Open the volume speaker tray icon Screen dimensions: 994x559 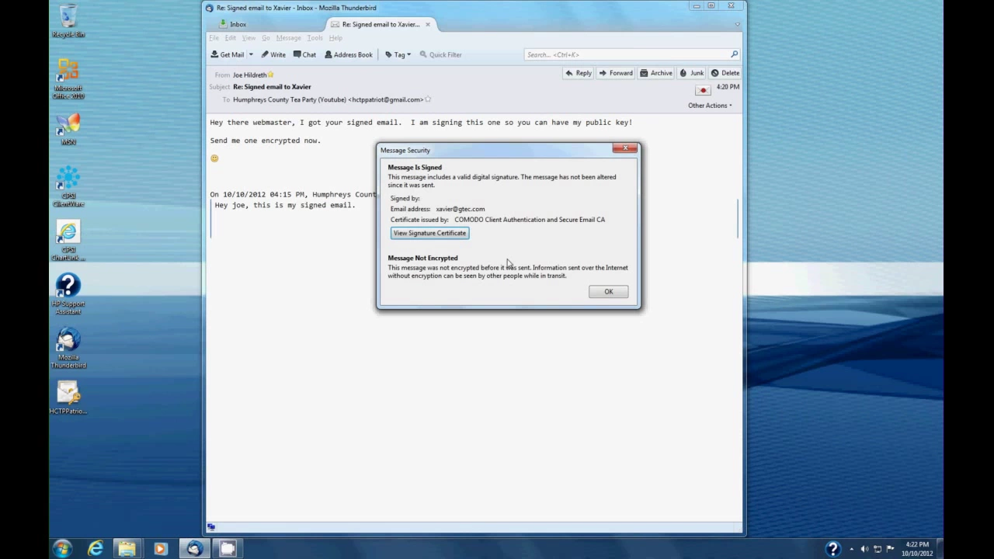coord(864,549)
